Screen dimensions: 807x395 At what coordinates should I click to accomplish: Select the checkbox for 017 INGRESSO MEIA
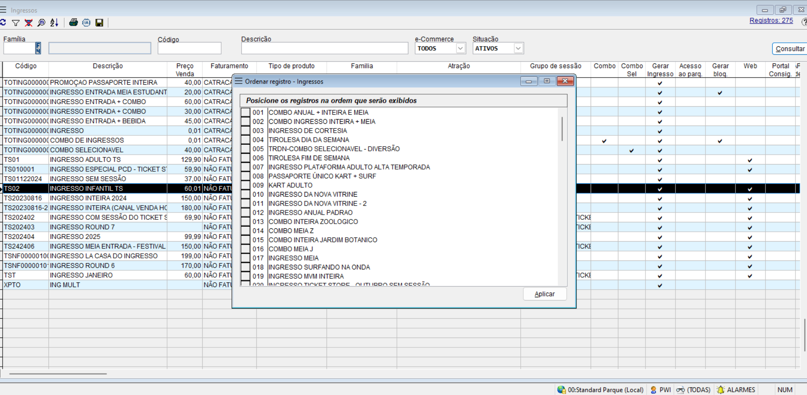coord(246,258)
